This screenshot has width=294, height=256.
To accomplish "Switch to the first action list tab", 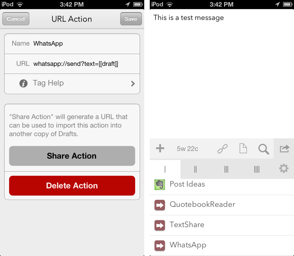I will coord(165,169).
